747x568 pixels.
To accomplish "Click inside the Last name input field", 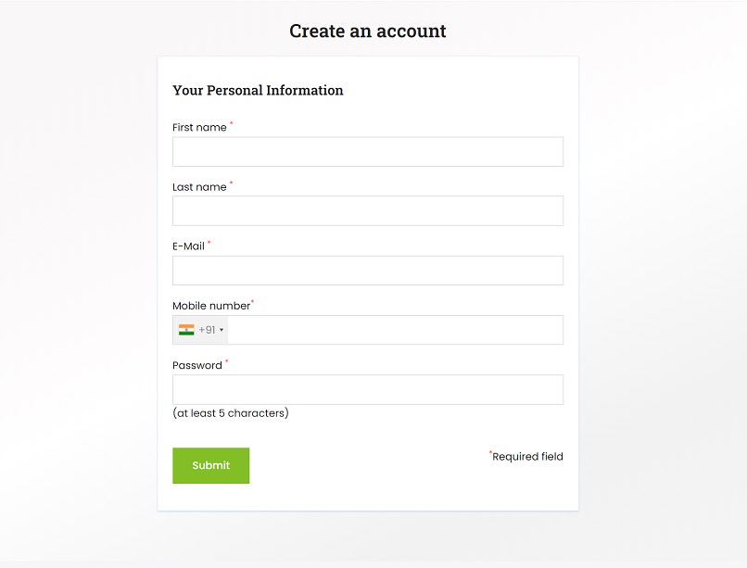I will point(367,210).
